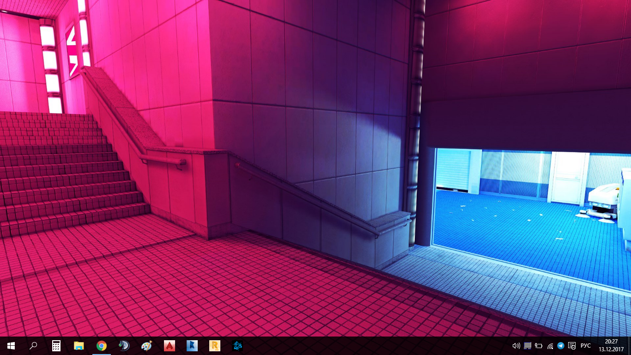Screen dimensions: 631x355
Task: Open AutoCAD red A icon
Action: coord(170,346)
